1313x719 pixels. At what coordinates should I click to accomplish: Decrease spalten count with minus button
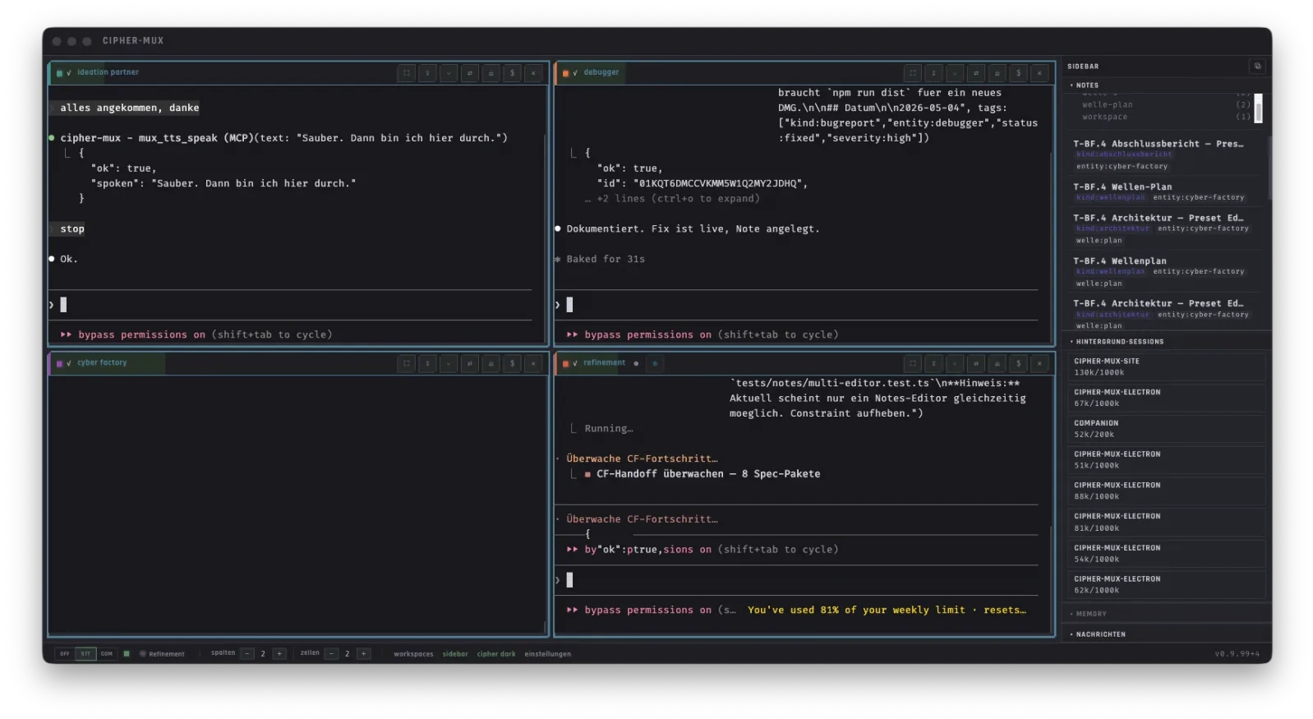point(247,654)
